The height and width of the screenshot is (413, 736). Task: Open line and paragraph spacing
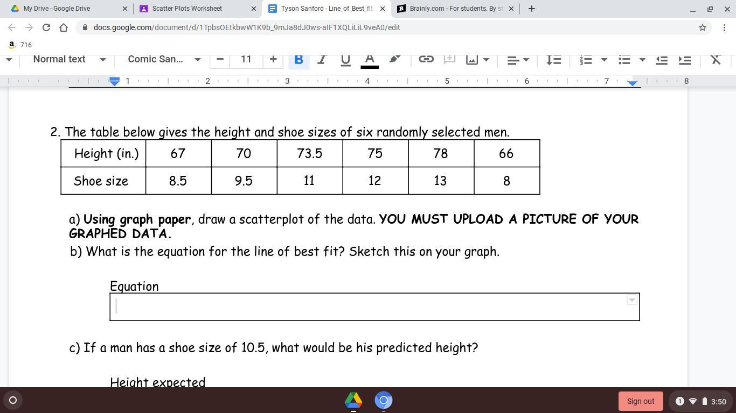click(x=554, y=59)
